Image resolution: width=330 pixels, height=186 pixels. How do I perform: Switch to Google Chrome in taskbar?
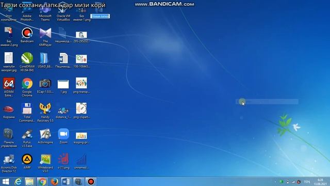(42, 181)
